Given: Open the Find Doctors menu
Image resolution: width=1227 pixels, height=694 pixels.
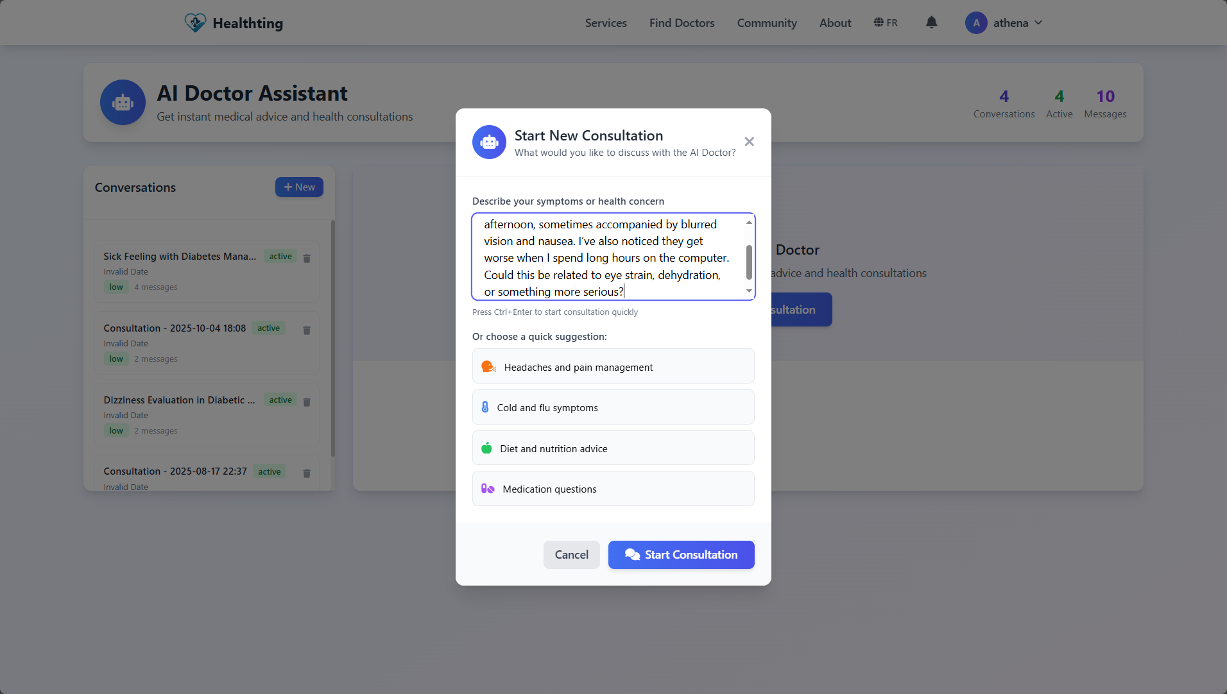Looking at the screenshot, I should [x=682, y=22].
